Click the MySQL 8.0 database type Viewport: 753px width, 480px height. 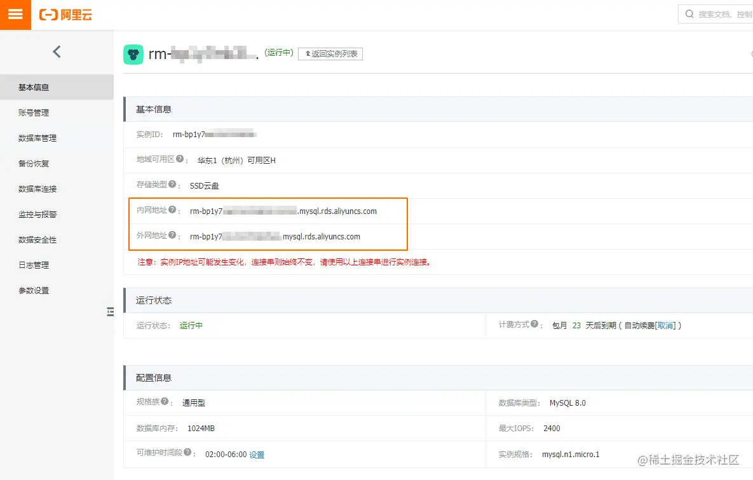(567, 403)
